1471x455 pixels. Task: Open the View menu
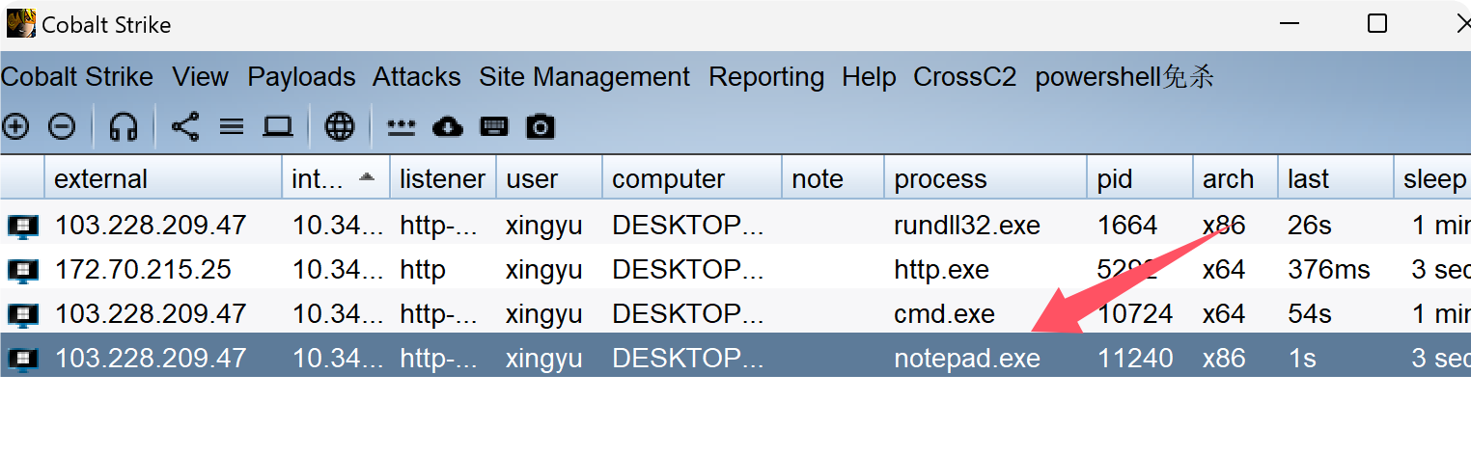[201, 77]
